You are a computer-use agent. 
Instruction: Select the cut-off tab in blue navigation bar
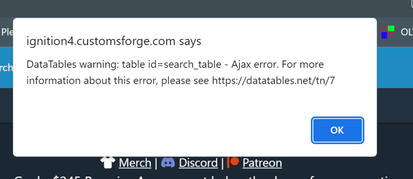(x=6, y=68)
